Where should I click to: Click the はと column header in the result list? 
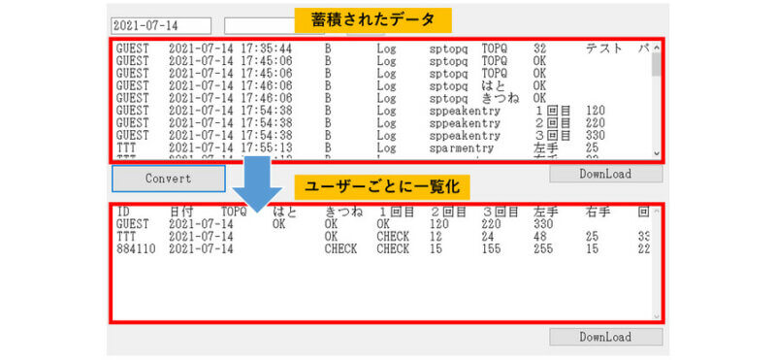pos(284,212)
